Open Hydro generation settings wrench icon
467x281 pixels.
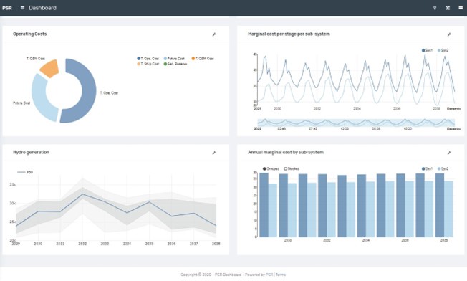[x=214, y=153]
